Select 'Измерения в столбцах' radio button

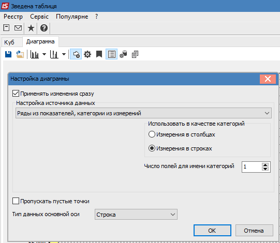pos(152,134)
